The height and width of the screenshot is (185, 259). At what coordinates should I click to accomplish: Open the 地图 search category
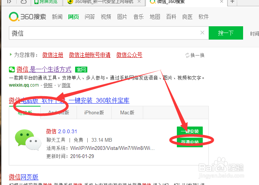click(155, 17)
